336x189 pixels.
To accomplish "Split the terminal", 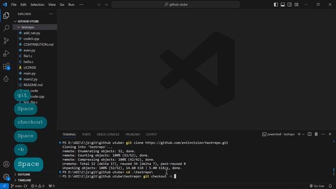I will click(x=309, y=134).
